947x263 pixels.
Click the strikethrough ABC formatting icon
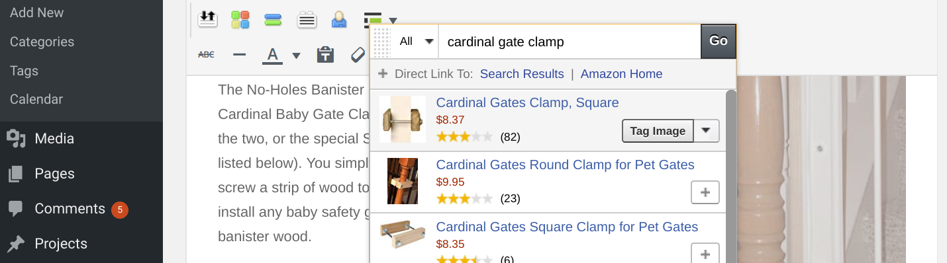[x=206, y=55]
